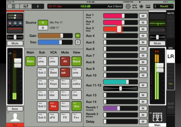Open the I/O routing patch icon

tap(135, 6)
